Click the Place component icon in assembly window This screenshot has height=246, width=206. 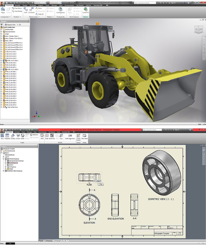click(3, 10)
